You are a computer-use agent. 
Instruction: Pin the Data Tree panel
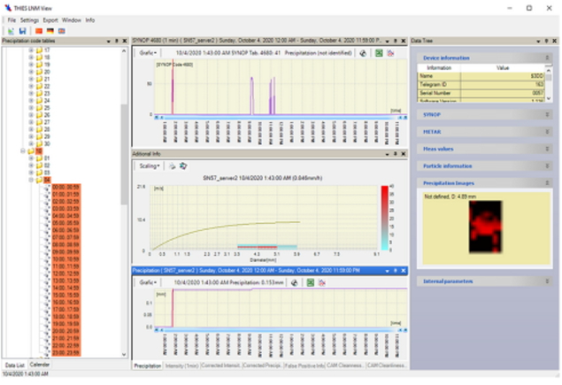[546, 42]
